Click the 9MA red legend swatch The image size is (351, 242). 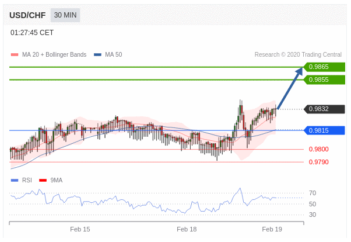tap(43, 180)
